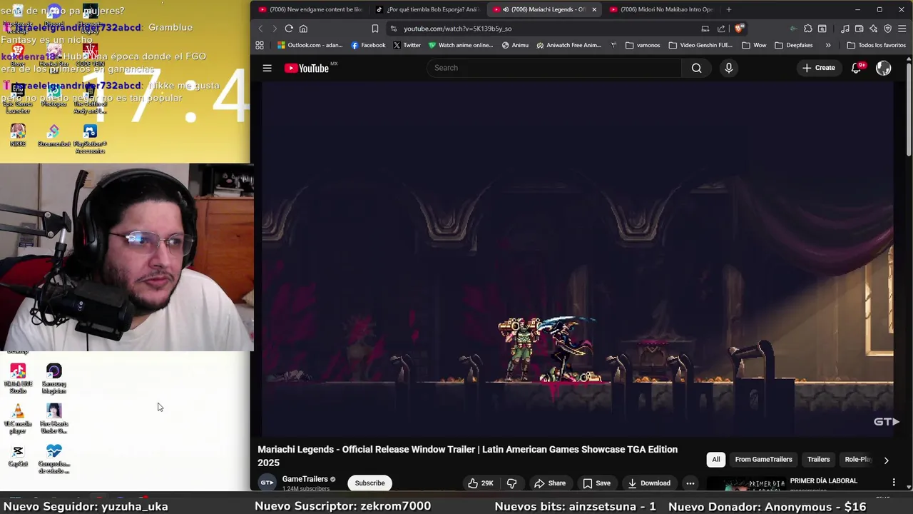Screen dimensions: 913x514
Task: Open PlayStation Accessories desktop icon
Action: [x=90, y=139]
